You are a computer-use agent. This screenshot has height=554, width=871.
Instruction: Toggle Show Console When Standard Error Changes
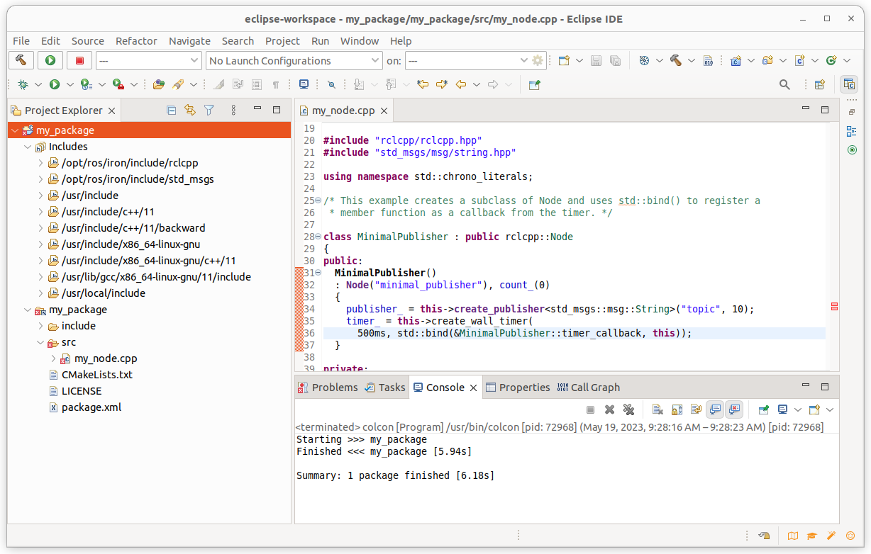[733, 409]
